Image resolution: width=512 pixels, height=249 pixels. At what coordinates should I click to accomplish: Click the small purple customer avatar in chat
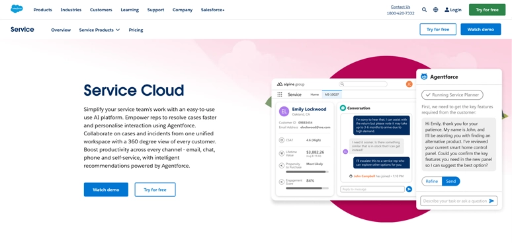pos(345,151)
